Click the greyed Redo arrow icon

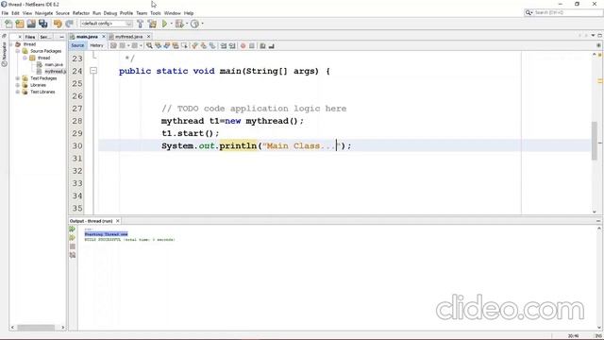(x=69, y=24)
